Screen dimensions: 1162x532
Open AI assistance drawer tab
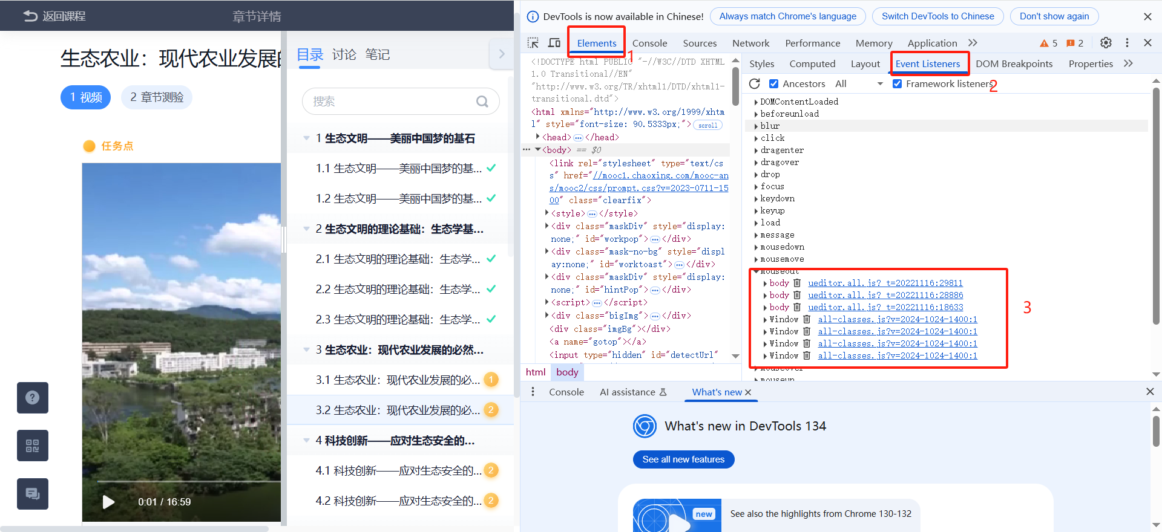[x=633, y=392]
